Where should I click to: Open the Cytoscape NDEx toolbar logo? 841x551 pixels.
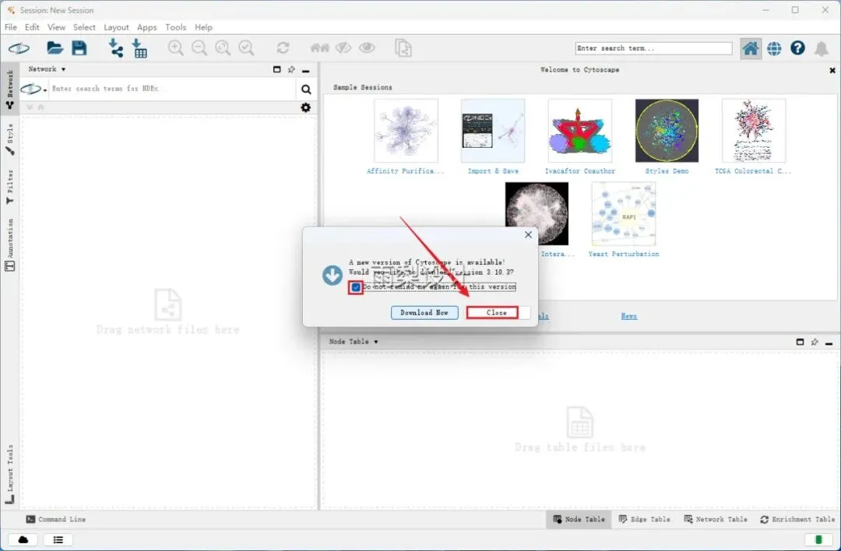pos(19,49)
